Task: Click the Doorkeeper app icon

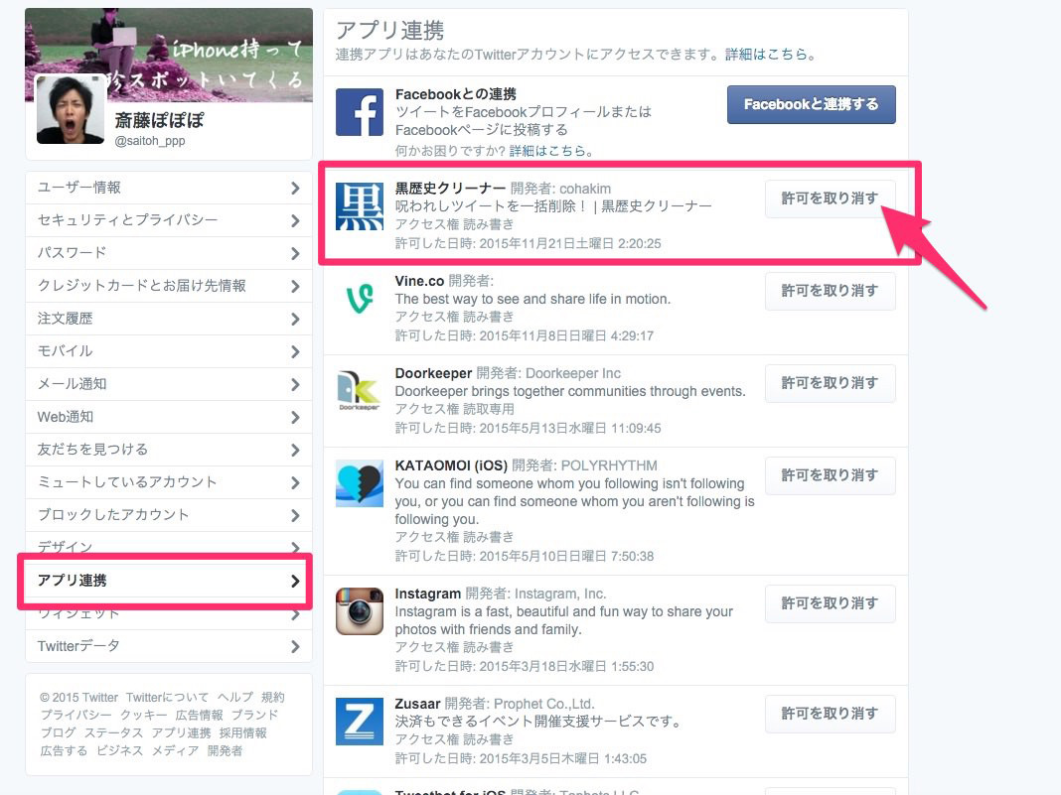Action: [x=360, y=391]
